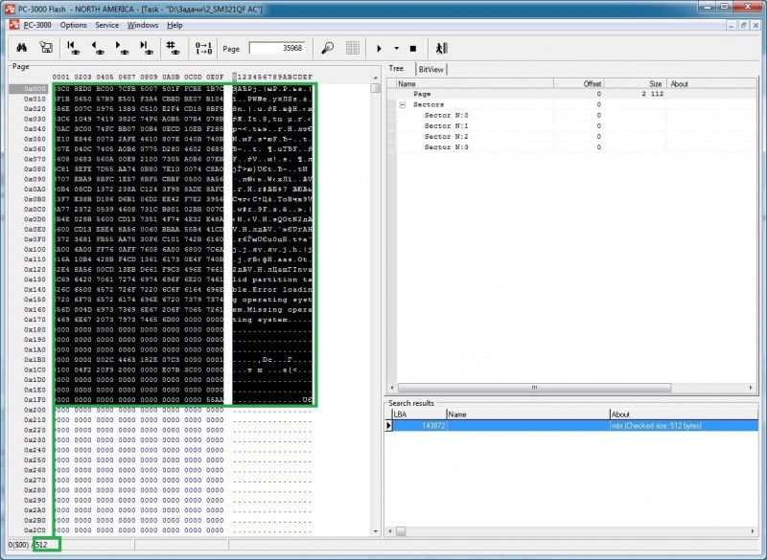Open the PC-3000 menu
Image resolution: width=767 pixels, height=560 pixels.
pos(37,25)
